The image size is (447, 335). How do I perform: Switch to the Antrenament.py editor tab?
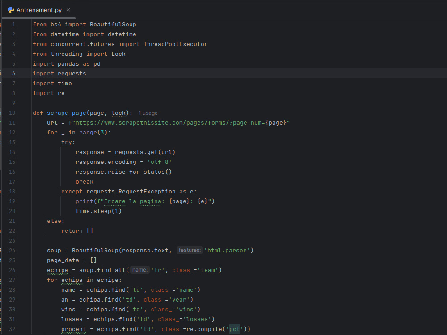(39, 10)
